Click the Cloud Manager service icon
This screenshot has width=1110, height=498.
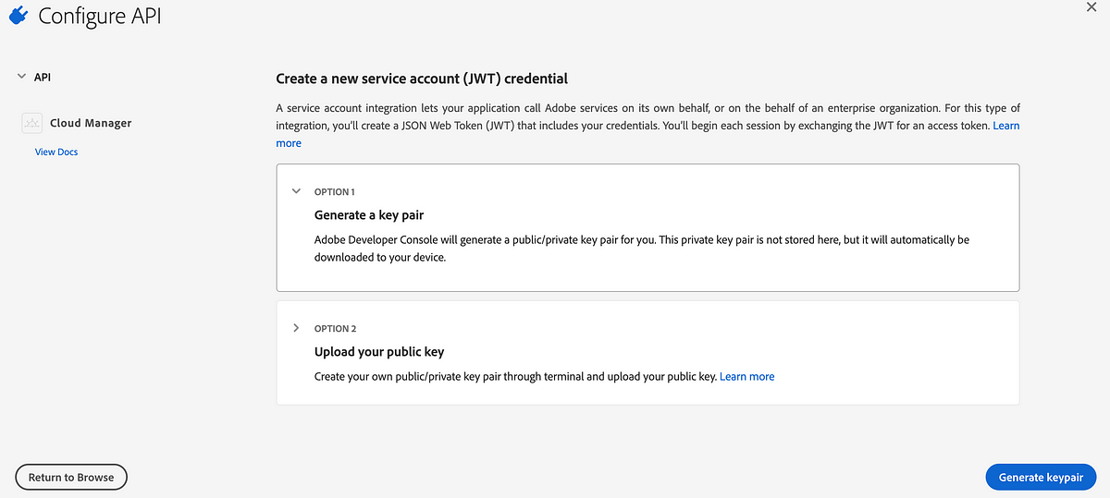[32, 123]
